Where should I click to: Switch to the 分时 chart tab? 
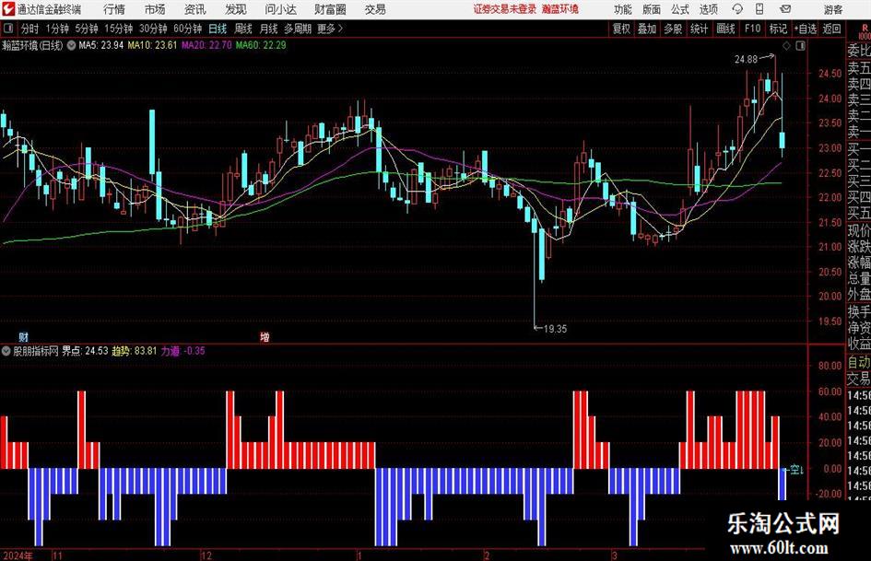[x=29, y=29]
